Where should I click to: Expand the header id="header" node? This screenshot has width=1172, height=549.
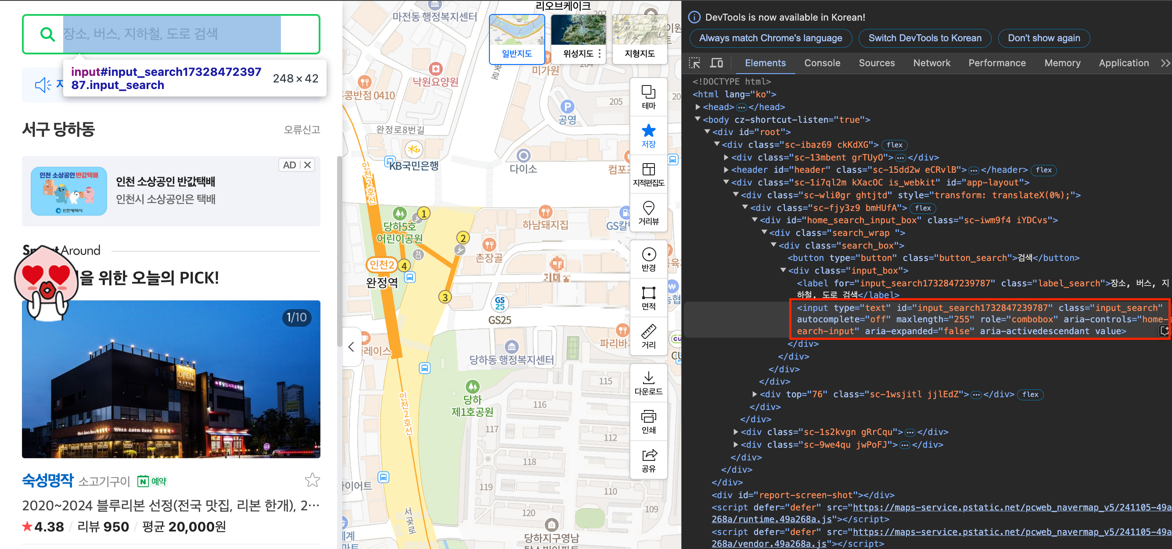[726, 170]
